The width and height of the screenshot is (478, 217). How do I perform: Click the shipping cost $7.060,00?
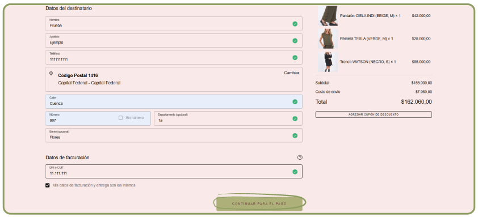pyautogui.click(x=424, y=92)
